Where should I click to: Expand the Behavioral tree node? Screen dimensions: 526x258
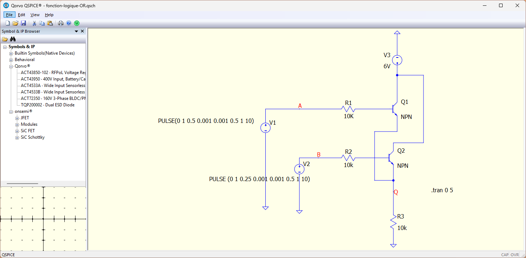click(x=11, y=60)
